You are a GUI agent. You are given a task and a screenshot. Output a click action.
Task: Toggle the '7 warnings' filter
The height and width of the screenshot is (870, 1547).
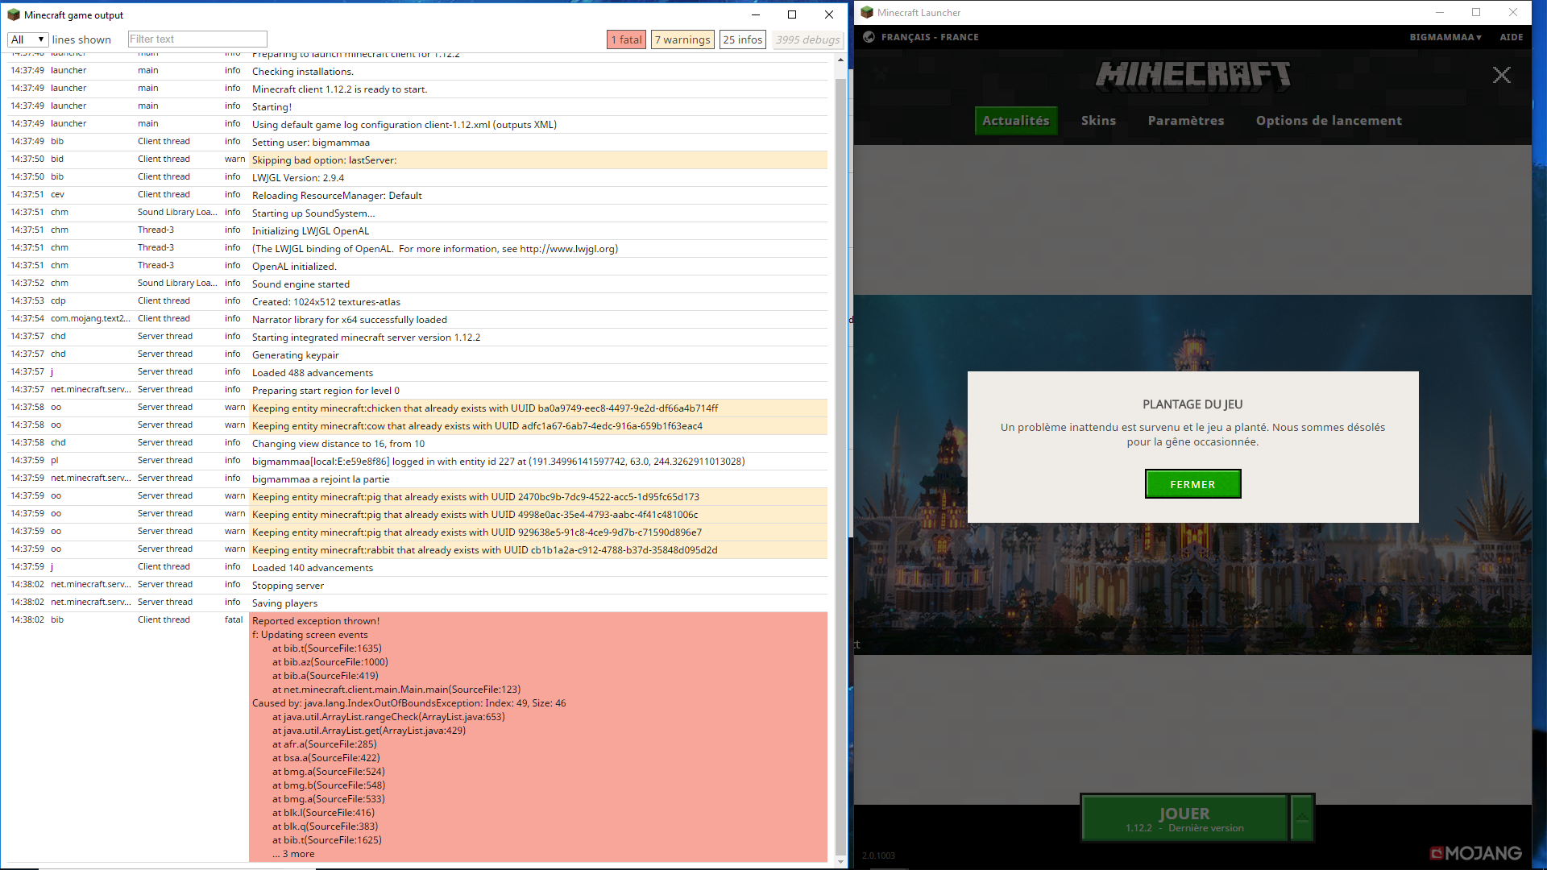682,39
